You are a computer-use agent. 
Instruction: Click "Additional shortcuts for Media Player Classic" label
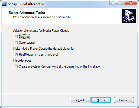(x=42, y=31)
